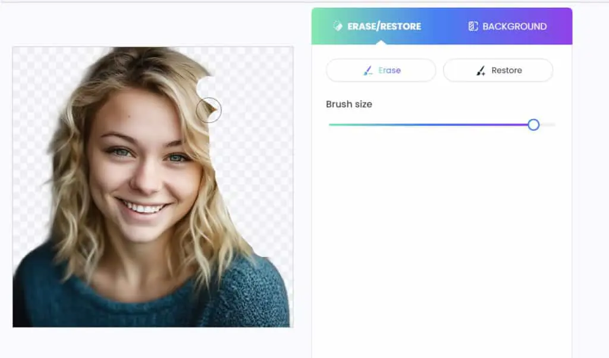Click the woman's smiling teeth in photo
Screen dimensions: 609x358
144,208
